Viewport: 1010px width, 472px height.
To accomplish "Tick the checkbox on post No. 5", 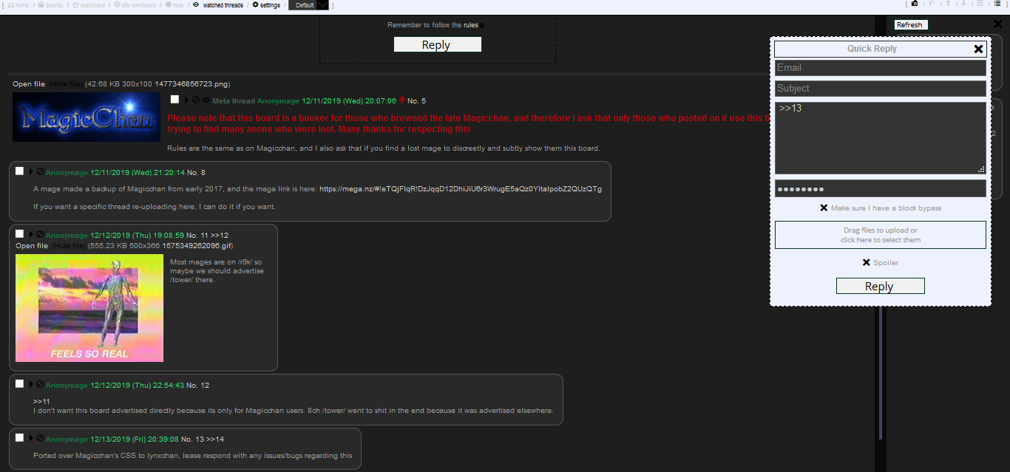I will tap(174, 100).
